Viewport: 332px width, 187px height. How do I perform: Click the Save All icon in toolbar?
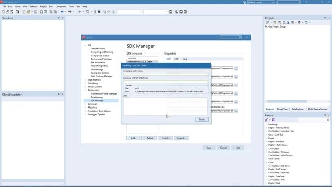point(41,12)
